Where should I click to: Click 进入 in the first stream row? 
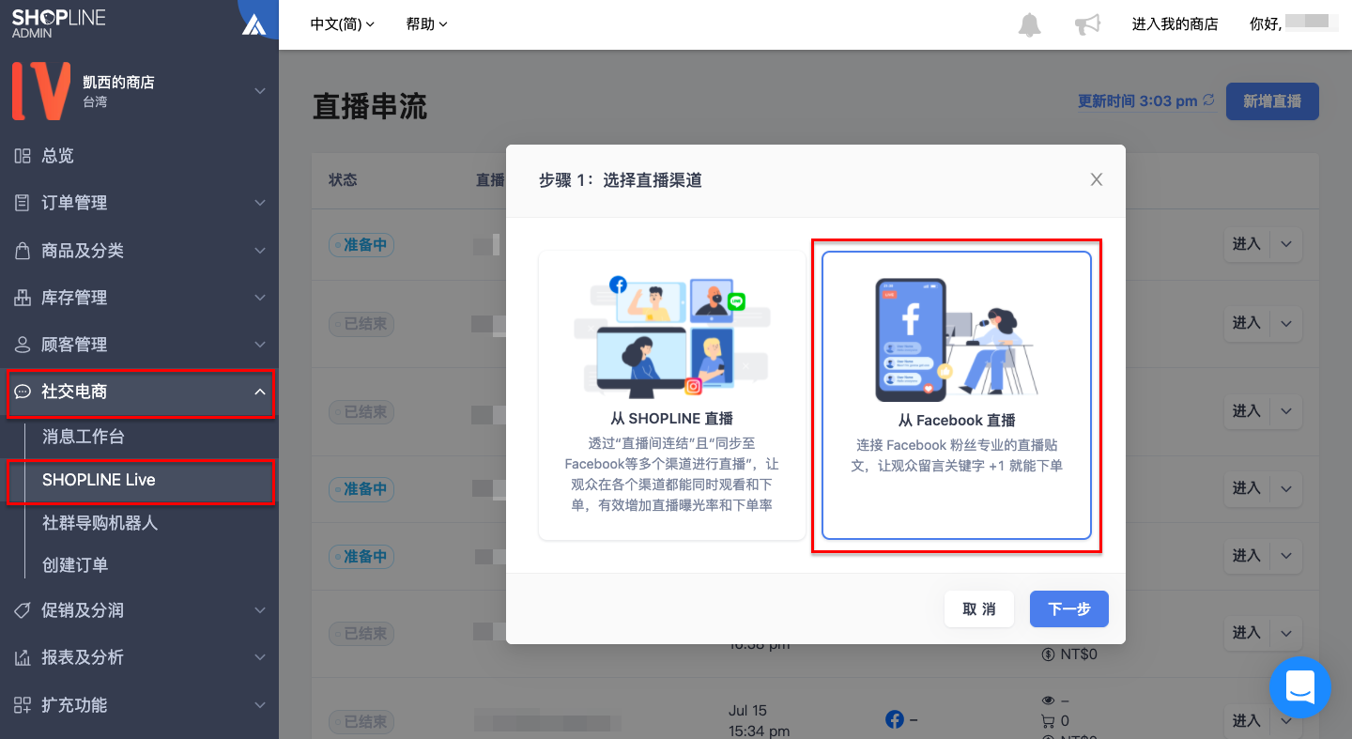[1247, 244]
